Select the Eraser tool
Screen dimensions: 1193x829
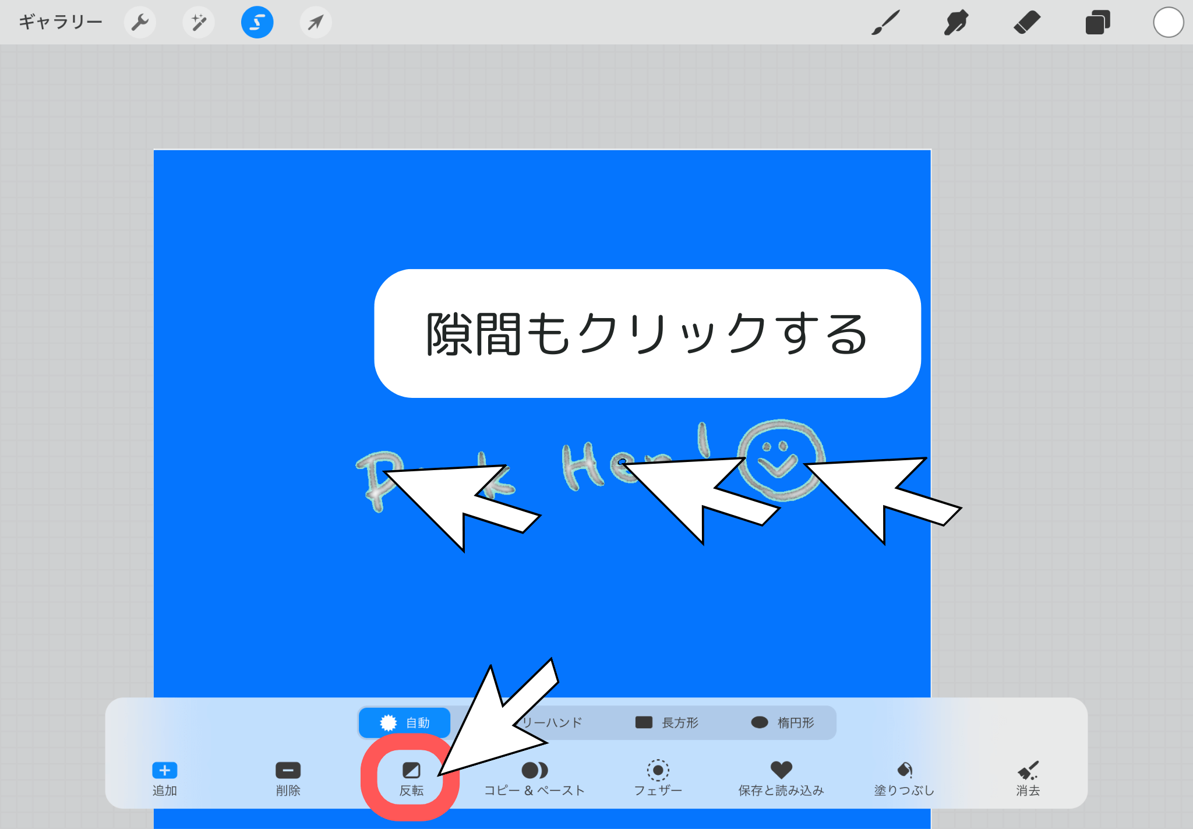click(1027, 23)
